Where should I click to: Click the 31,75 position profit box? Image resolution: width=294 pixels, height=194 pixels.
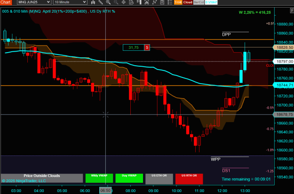(x=134, y=47)
